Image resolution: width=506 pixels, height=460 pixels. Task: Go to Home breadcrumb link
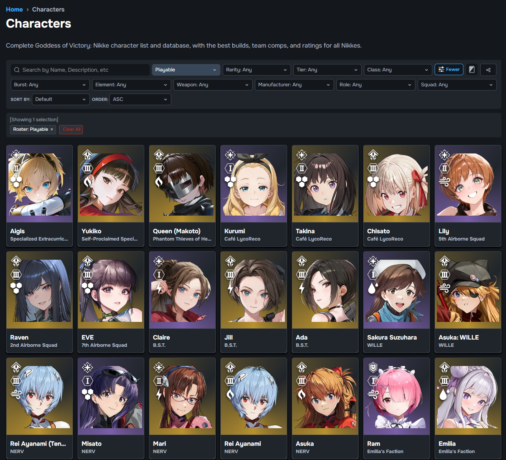(x=14, y=9)
